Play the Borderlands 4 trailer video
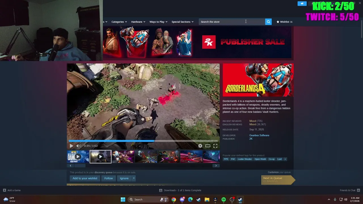This screenshot has width=363, height=204. coord(71,146)
